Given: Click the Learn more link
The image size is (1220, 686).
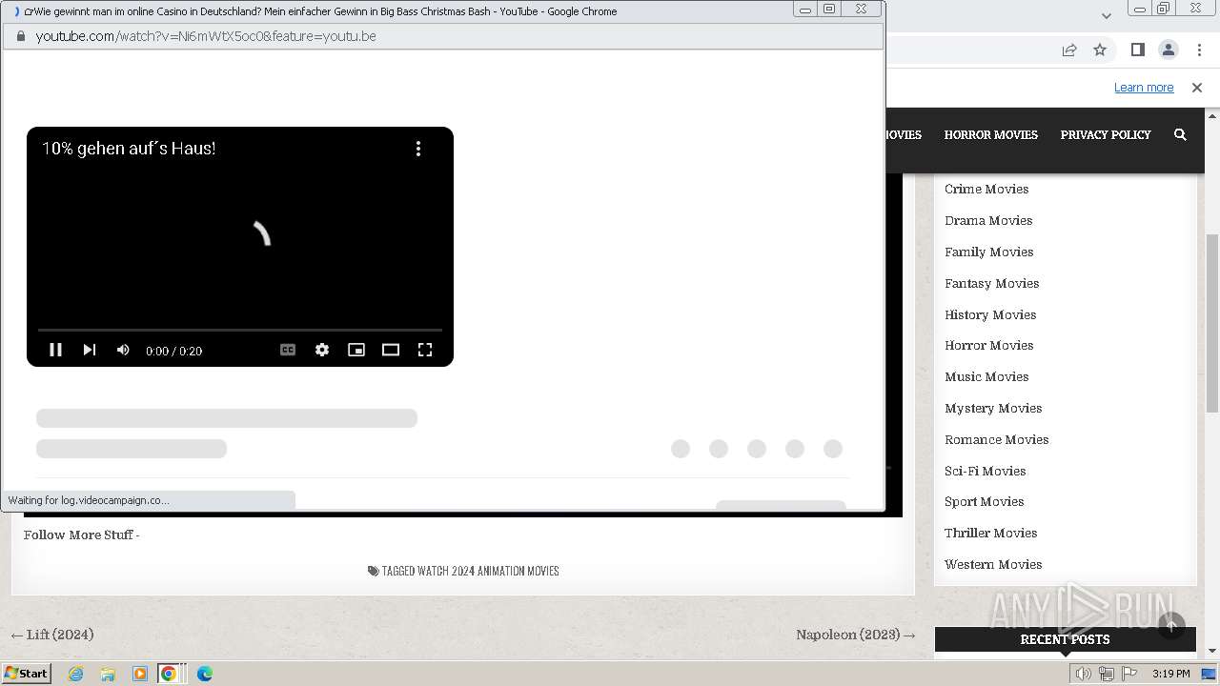Looking at the screenshot, I should (1144, 88).
